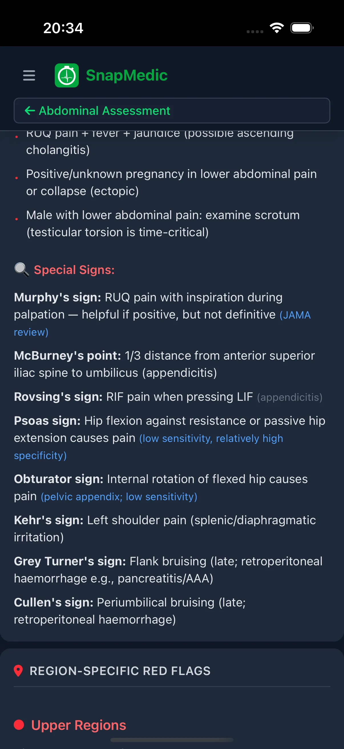Select the REGION-SPECIFIC RED FLAGS section header
Image resolution: width=344 pixels, height=749 pixels.
click(x=119, y=671)
